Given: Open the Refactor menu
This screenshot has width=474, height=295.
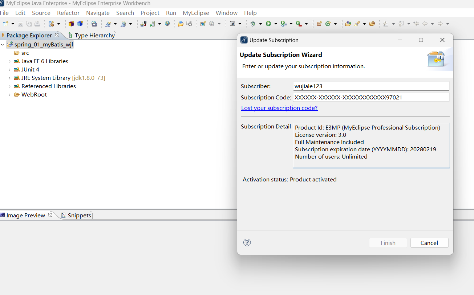Looking at the screenshot, I should click(x=68, y=13).
